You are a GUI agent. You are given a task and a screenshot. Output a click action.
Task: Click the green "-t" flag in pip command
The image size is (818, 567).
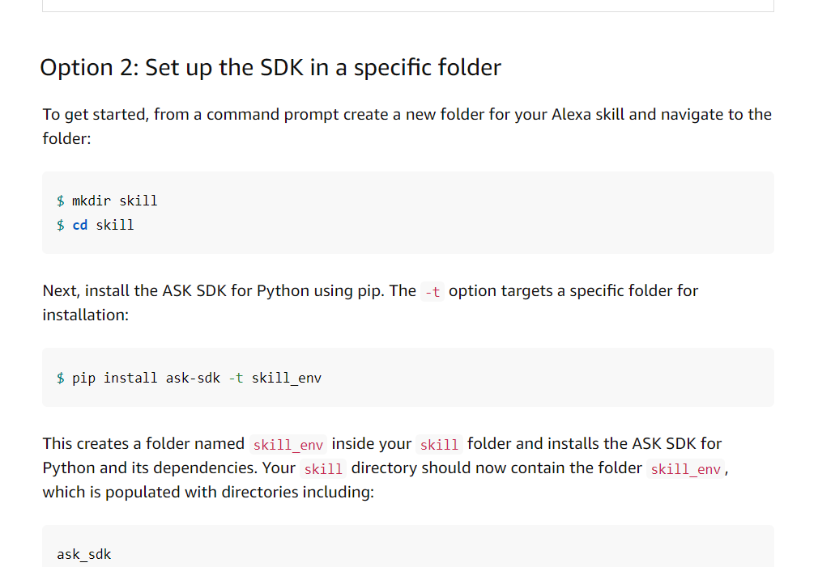(x=236, y=378)
